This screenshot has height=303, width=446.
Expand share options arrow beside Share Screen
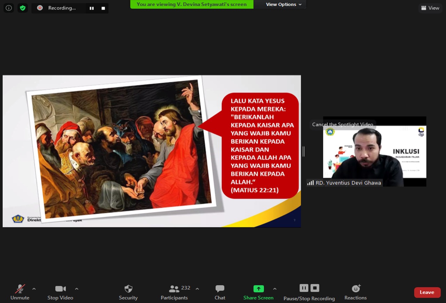[275, 289]
